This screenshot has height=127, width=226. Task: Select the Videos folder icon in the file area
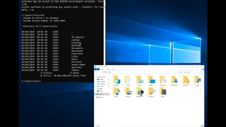(162, 92)
